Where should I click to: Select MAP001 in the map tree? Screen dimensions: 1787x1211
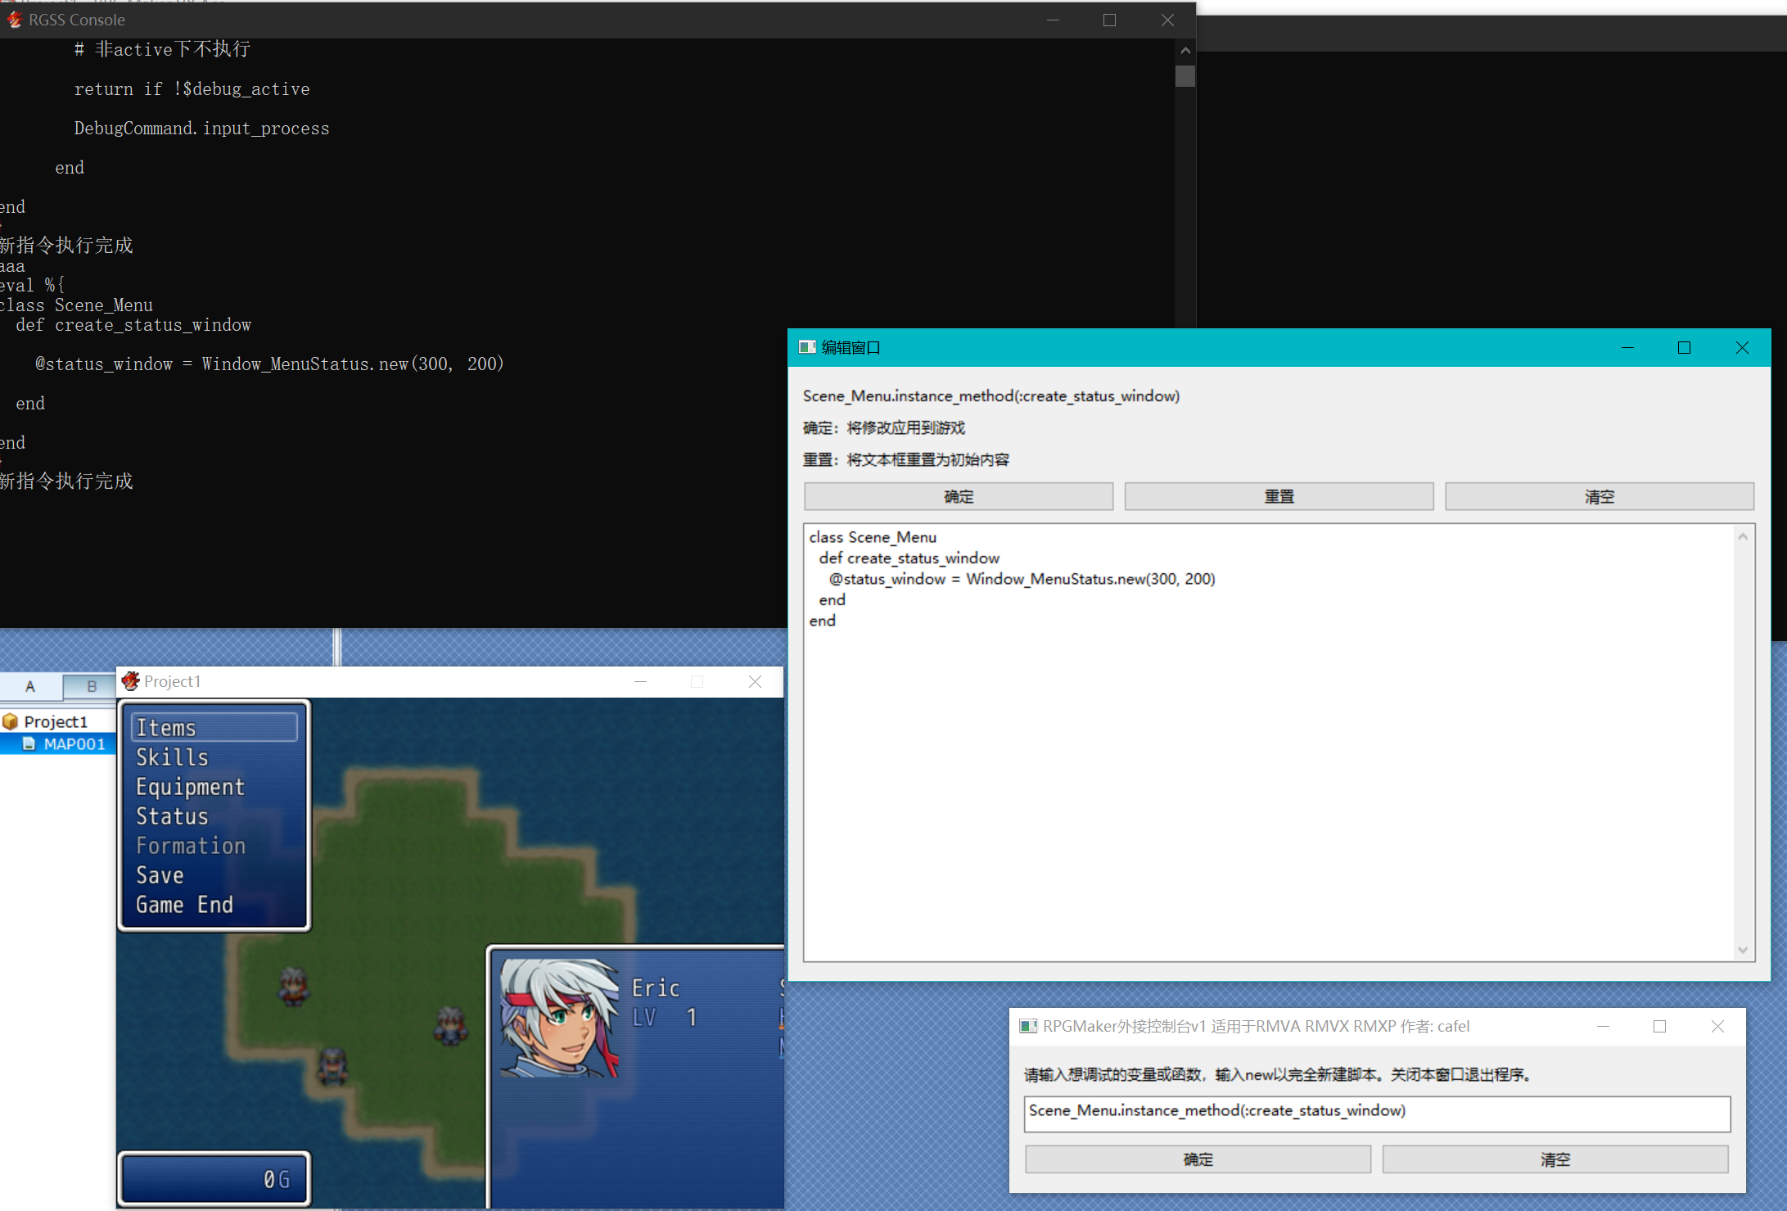(74, 743)
